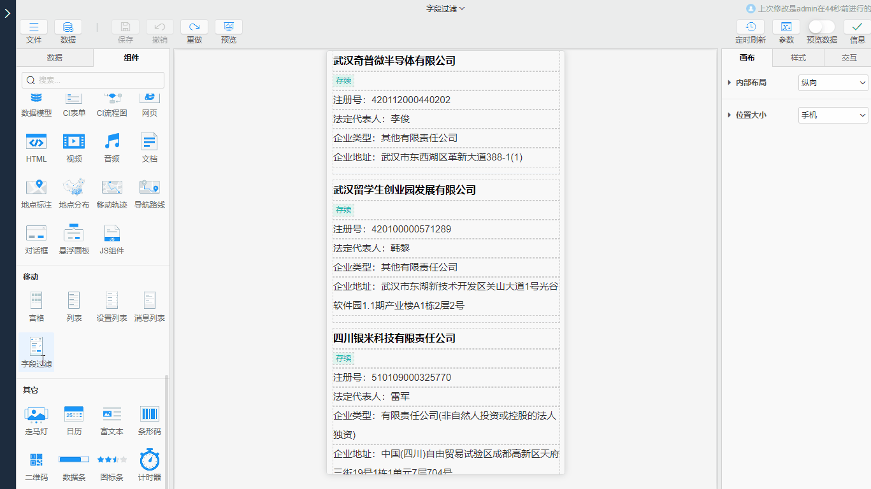The width and height of the screenshot is (871, 489).
Task: Click the 定时刷新 timed refresh icon
Action: point(751,27)
